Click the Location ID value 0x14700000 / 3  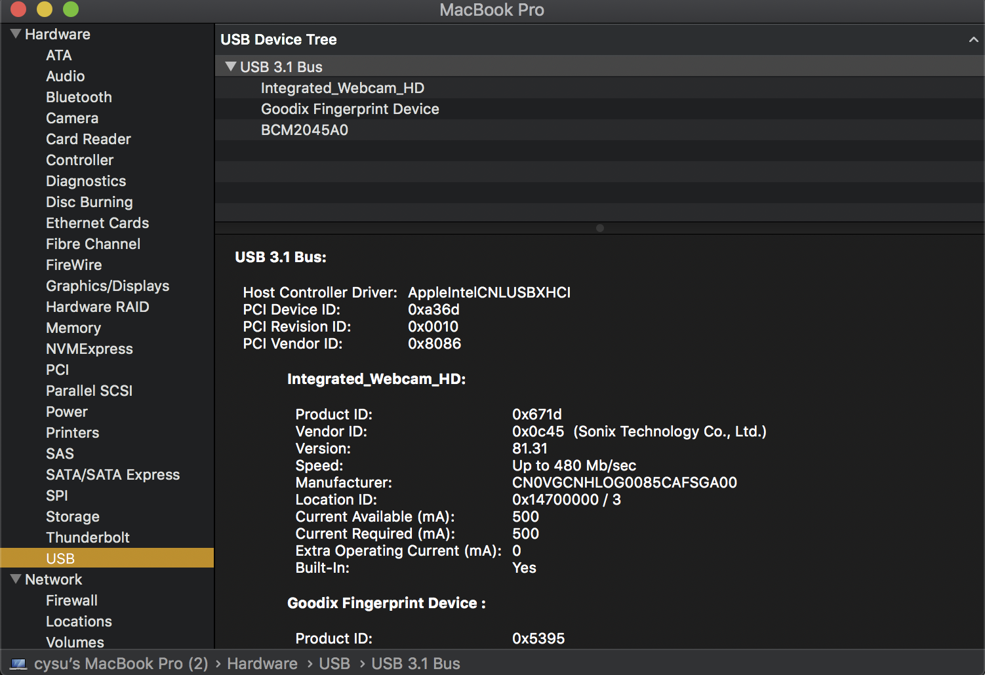567,499
